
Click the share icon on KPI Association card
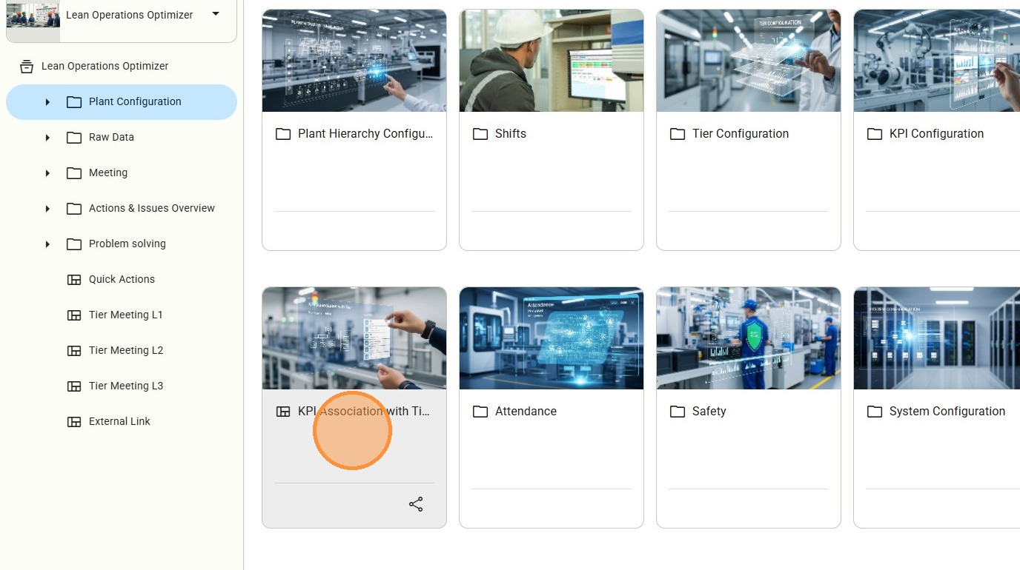pos(416,504)
